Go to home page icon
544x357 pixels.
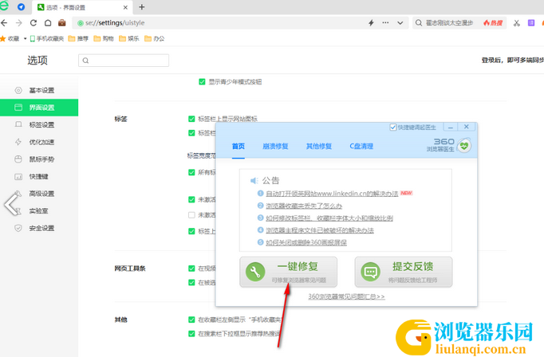click(48, 23)
